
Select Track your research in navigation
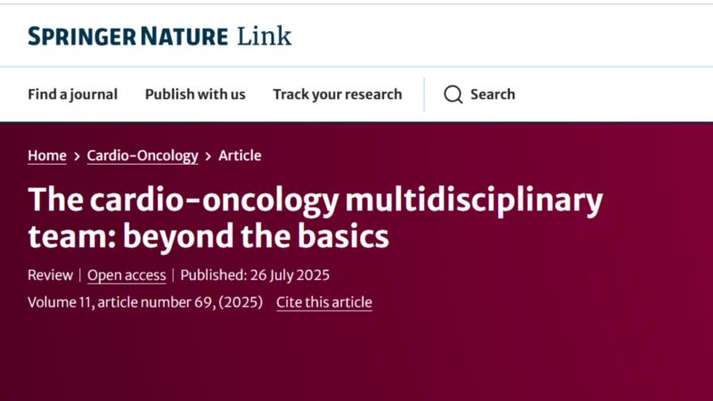(x=338, y=94)
